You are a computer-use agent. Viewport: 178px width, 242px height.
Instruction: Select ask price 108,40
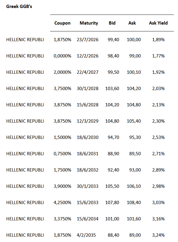(x=134, y=202)
